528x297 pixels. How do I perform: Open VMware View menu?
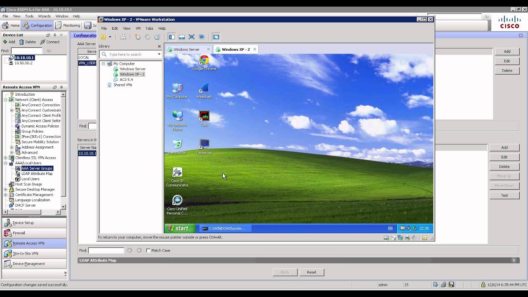pyautogui.click(x=127, y=28)
